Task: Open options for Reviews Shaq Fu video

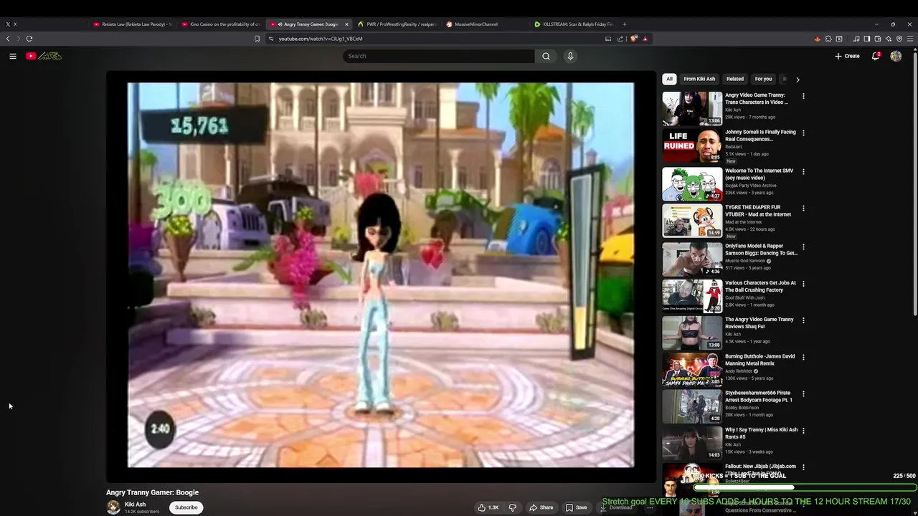Action: (803, 320)
